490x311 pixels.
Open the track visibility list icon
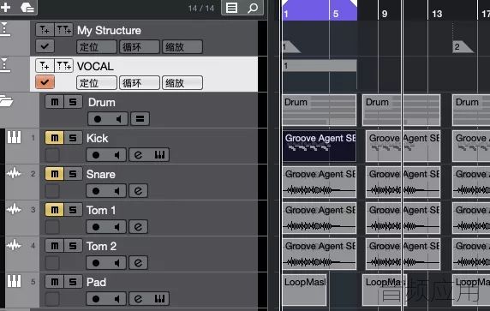coord(232,8)
